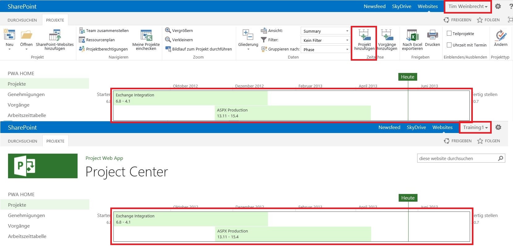513x246 pixels.
Task: Enable the Teilprojekte checkbox
Action: 449,33
